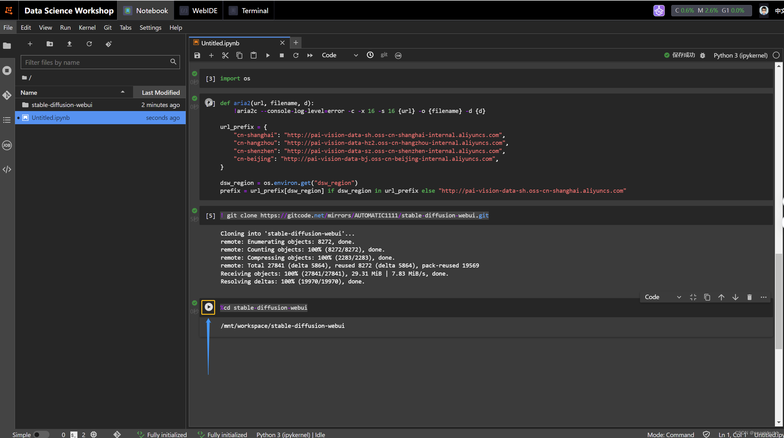Restart the kernel with the refresh icon

click(x=296, y=55)
